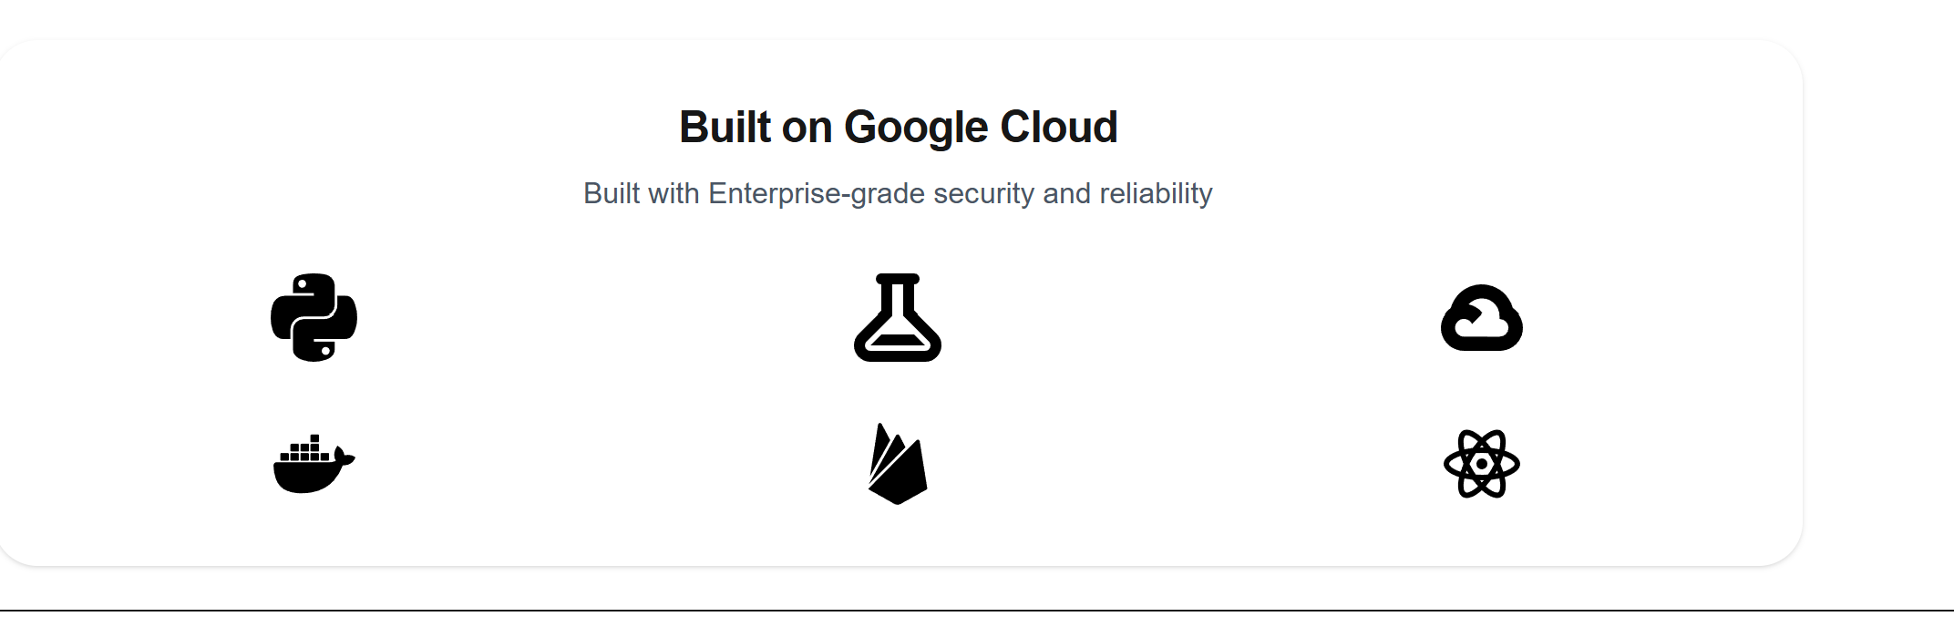Click the "Built on Google Cloud" heading
This screenshot has height=627, width=1954.
pyautogui.click(x=898, y=127)
